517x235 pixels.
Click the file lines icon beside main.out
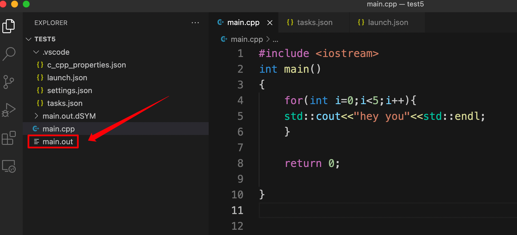click(36, 142)
